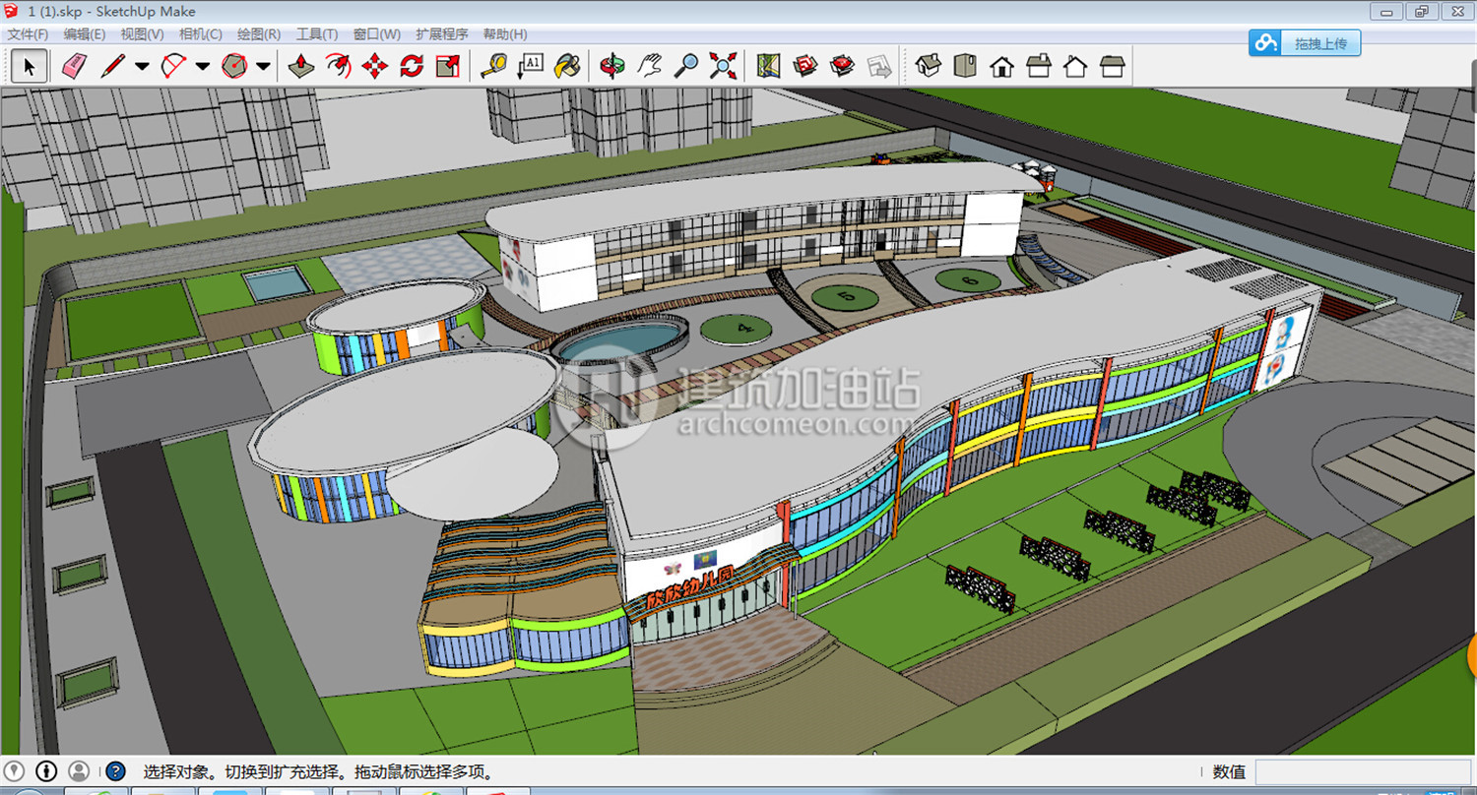
Task: Select the Rotate tool
Action: [x=412, y=66]
